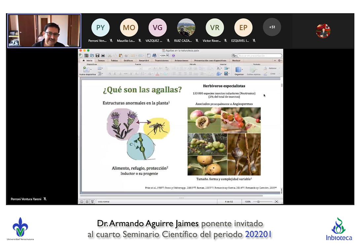The height and width of the screenshot is (251, 360).
Task: Select normal view icon in status bar
Action: point(82,201)
